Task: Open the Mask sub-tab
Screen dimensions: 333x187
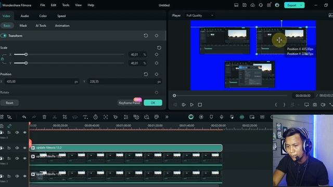Action: 23,25
